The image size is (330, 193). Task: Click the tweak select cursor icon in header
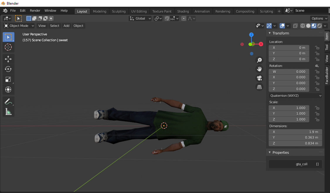pos(18,18)
